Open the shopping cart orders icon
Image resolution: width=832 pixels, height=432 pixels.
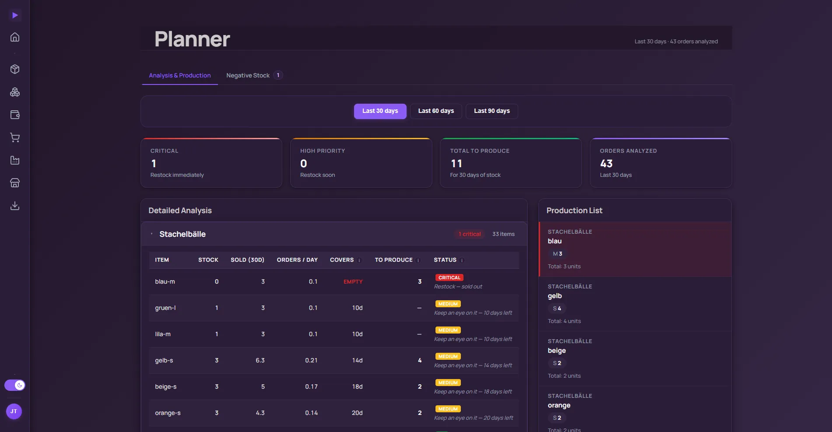[x=15, y=137]
